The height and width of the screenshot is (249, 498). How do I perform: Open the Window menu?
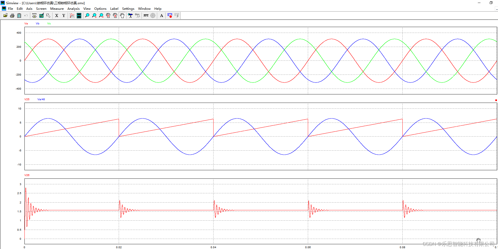144,9
